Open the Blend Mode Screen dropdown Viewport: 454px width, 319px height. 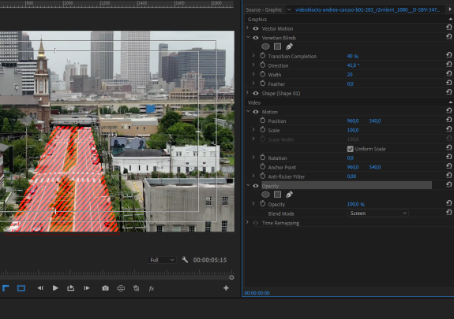(x=378, y=213)
